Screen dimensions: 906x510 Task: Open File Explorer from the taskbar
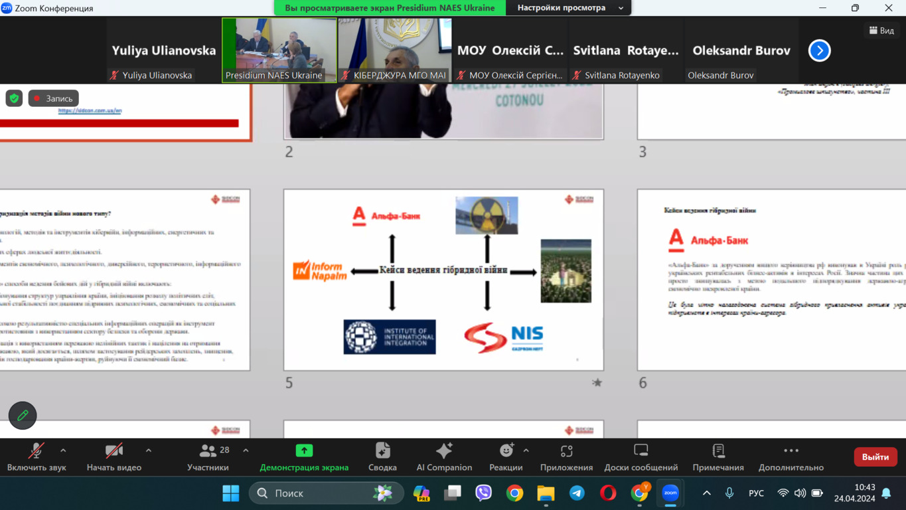[546, 493]
